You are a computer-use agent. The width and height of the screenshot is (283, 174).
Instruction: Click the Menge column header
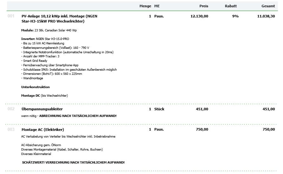coord(145,6)
